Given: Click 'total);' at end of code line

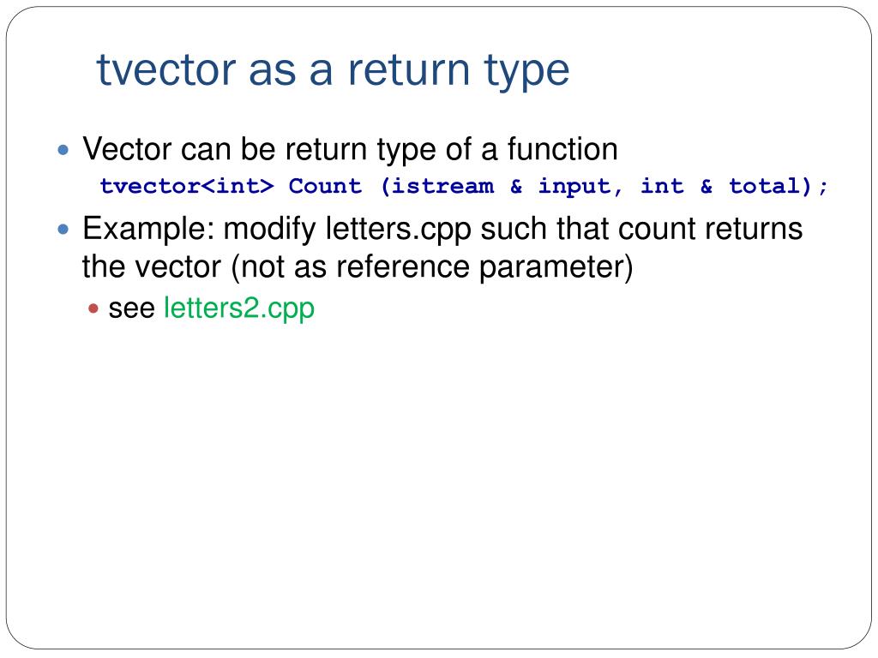Looking at the screenshot, I should 779,186.
